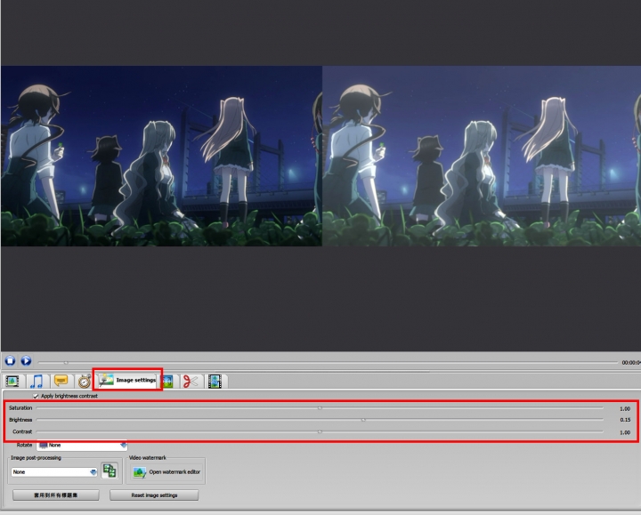The height and width of the screenshot is (515, 641).
Task: Click Reset image settings button
Action: [154, 495]
